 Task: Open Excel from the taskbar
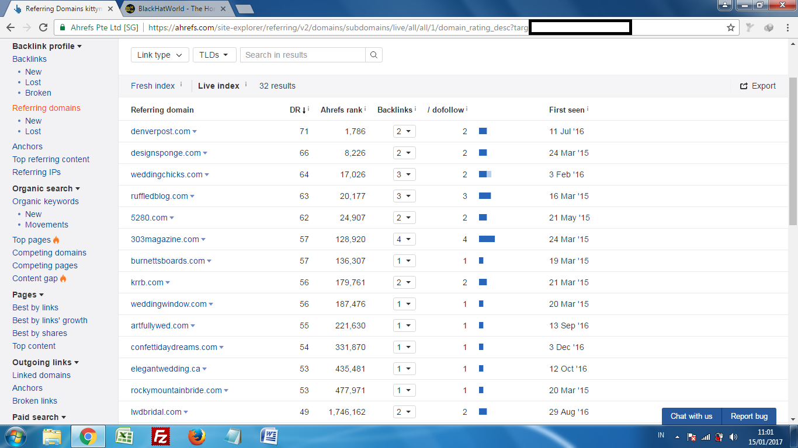point(124,436)
